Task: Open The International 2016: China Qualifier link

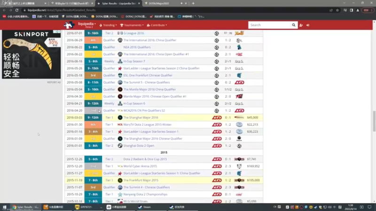Action: tap(149, 40)
